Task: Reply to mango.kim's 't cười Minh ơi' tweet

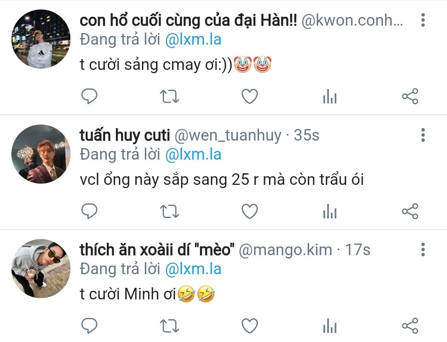Action: 89,326
